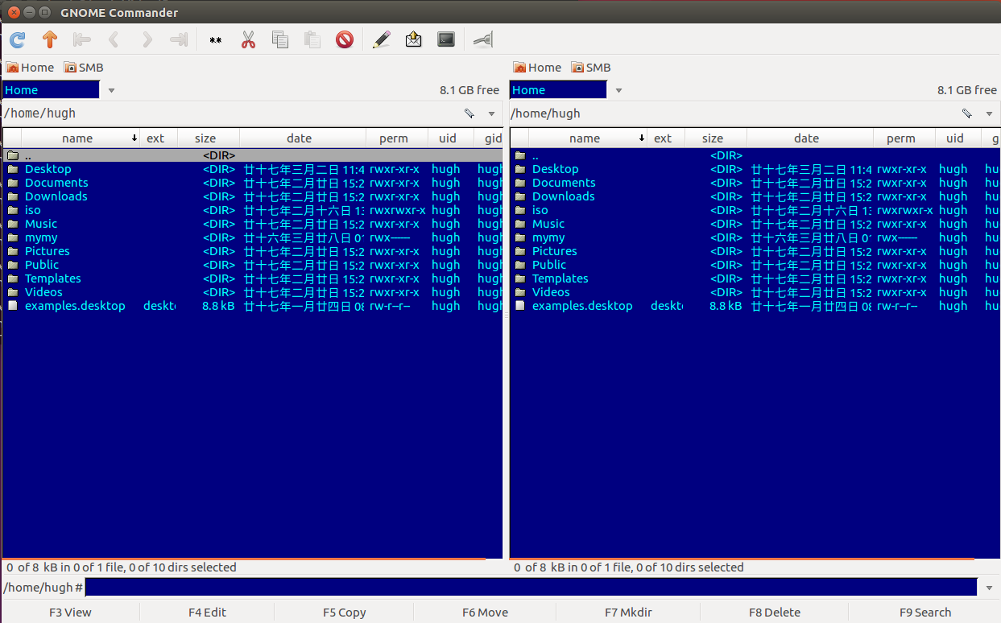Click the Refresh icon in the toolbar
Screen dimensions: 1001x623
point(18,39)
